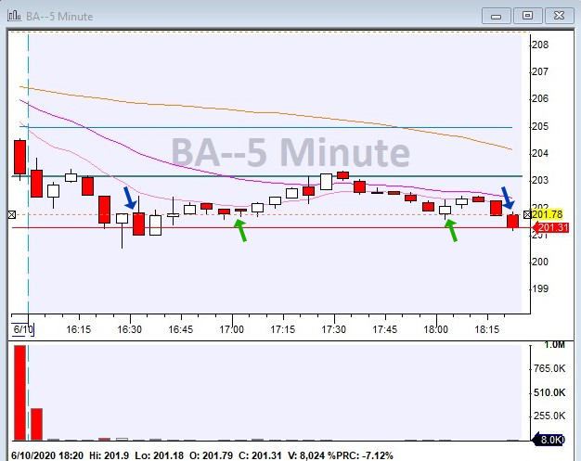Close the BA 5 Minute chart window
Viewport: 581px width, 461px height.
tap(559, 16)
